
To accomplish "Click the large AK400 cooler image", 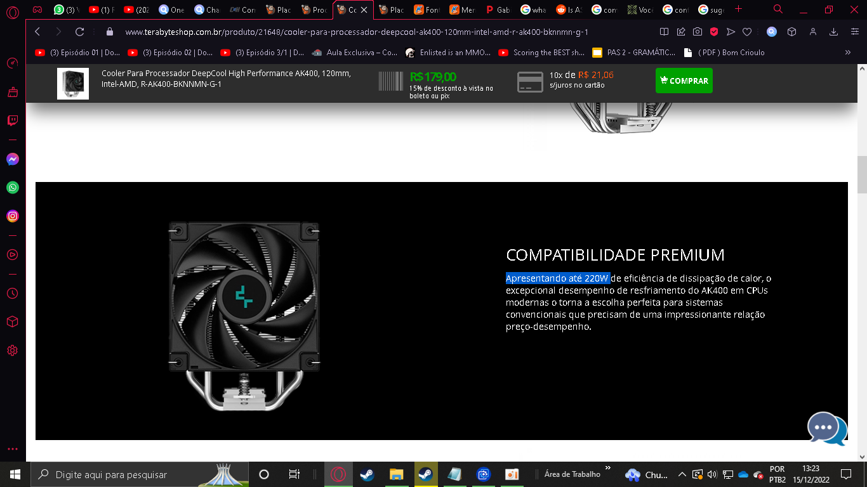I will point(244,315).
